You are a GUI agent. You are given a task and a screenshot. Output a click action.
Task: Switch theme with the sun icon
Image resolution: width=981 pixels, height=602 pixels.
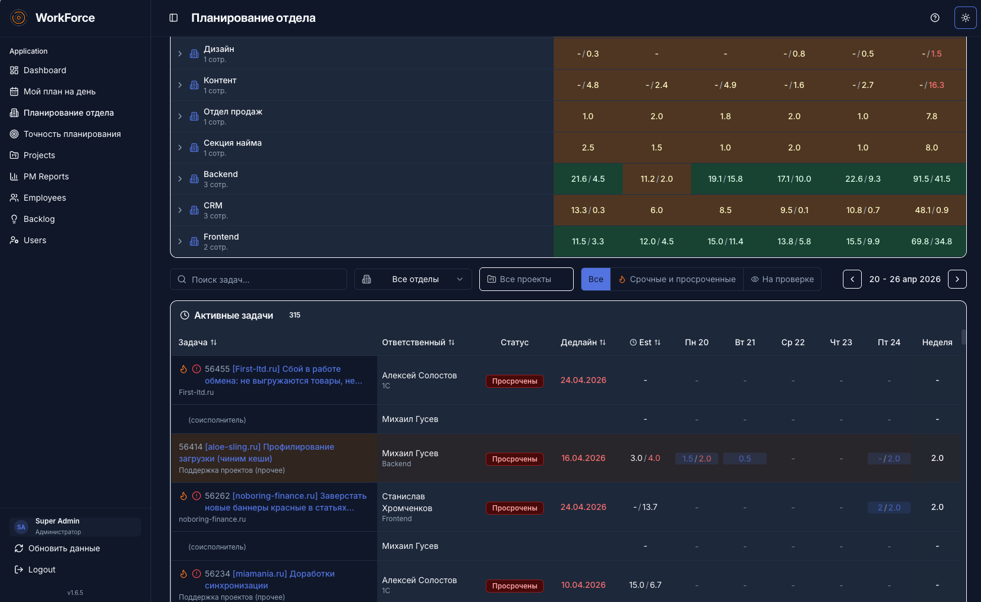[x=966, y=18]
